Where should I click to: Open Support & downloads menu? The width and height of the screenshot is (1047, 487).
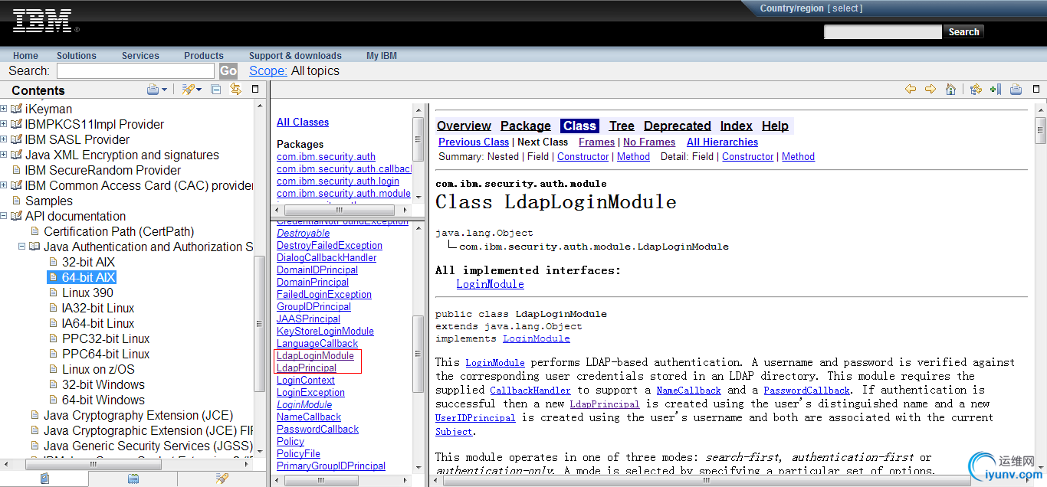click(x=295, y=55)
